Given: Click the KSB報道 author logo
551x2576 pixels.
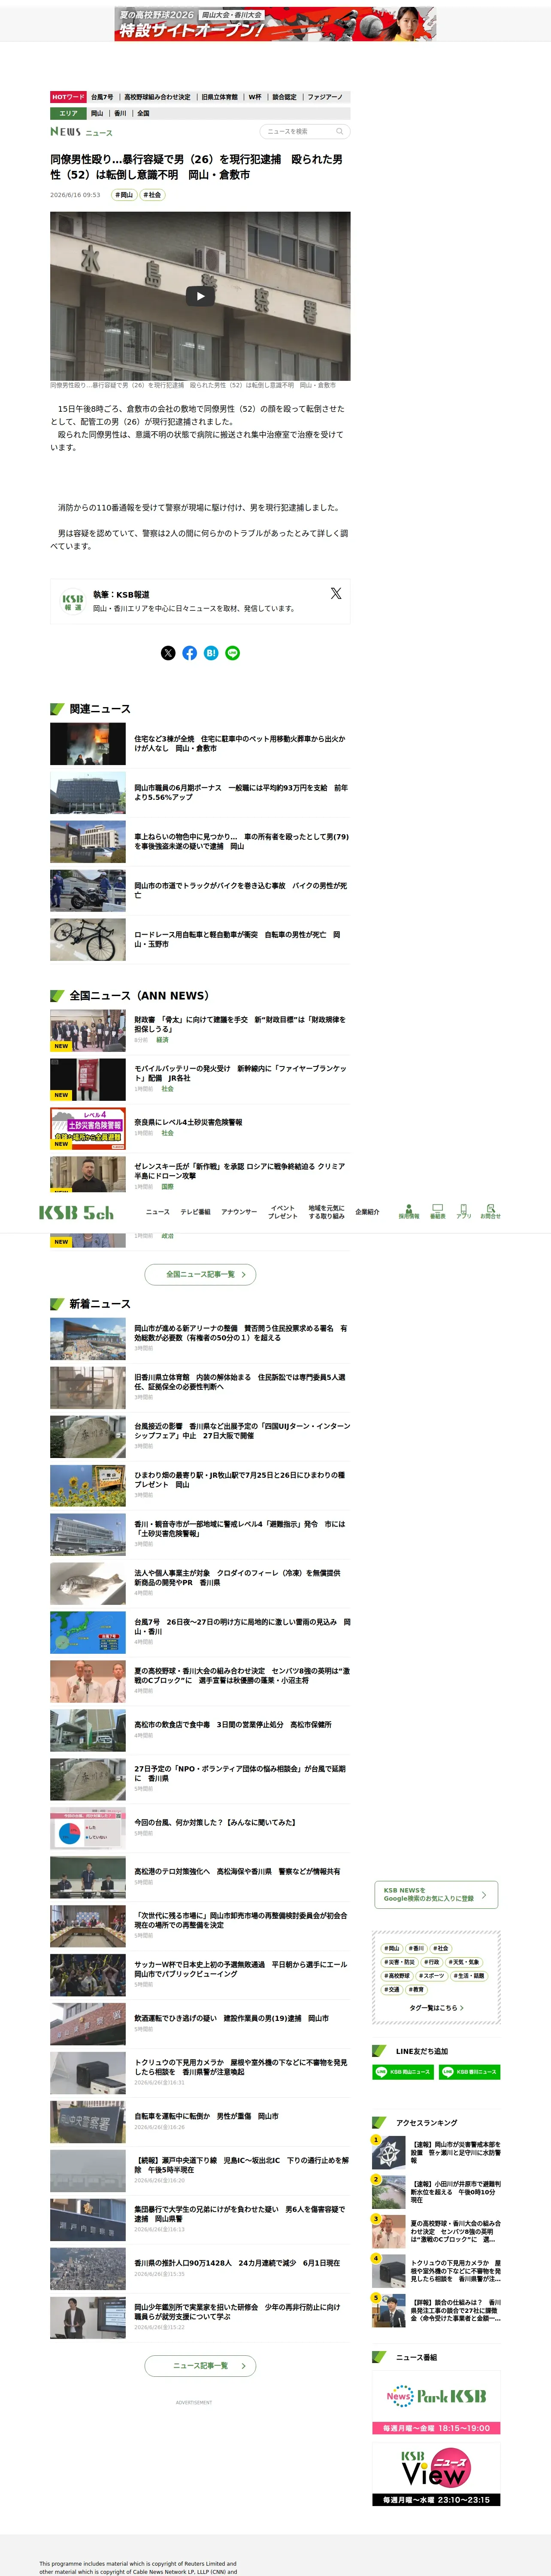Looking at the screenshot, I should (x=73, y=602).
